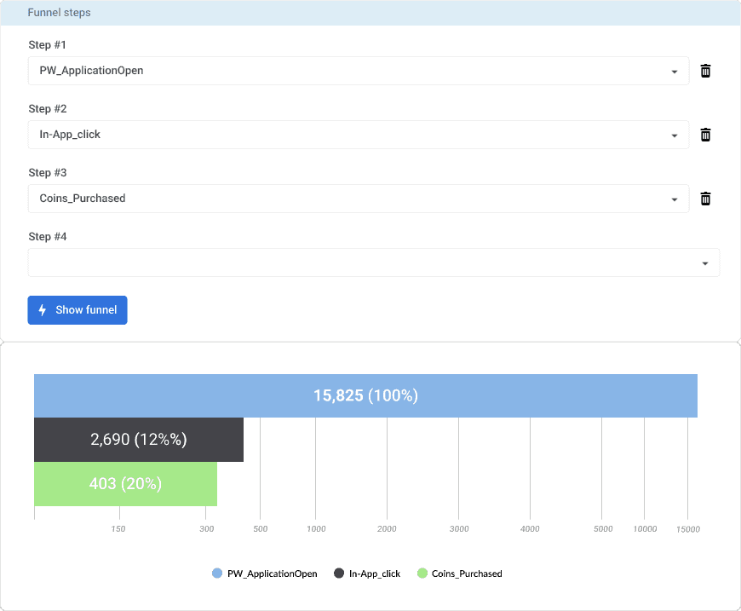Expand Step #1 dropdown arrow
This screenshot has height=611, width=741.
(674, 72)
